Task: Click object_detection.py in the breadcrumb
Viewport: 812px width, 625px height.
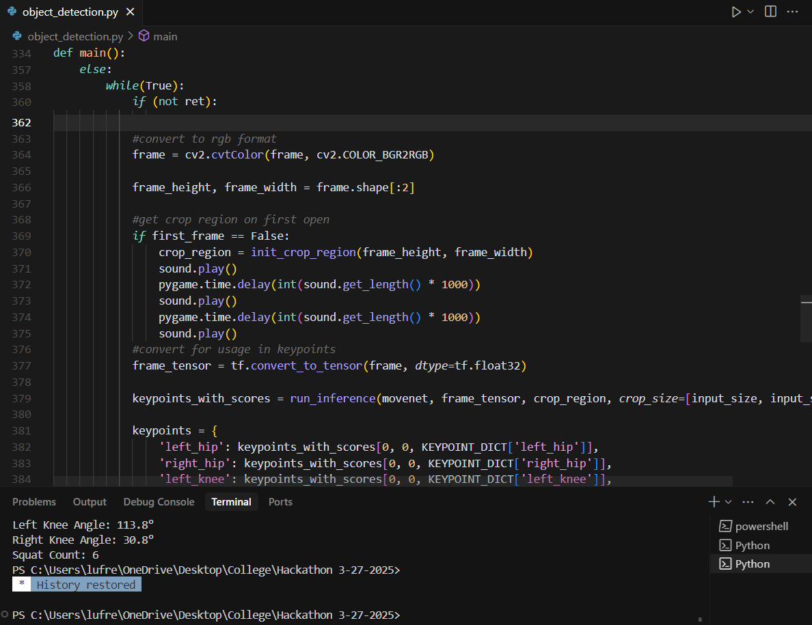Action: 75,36
